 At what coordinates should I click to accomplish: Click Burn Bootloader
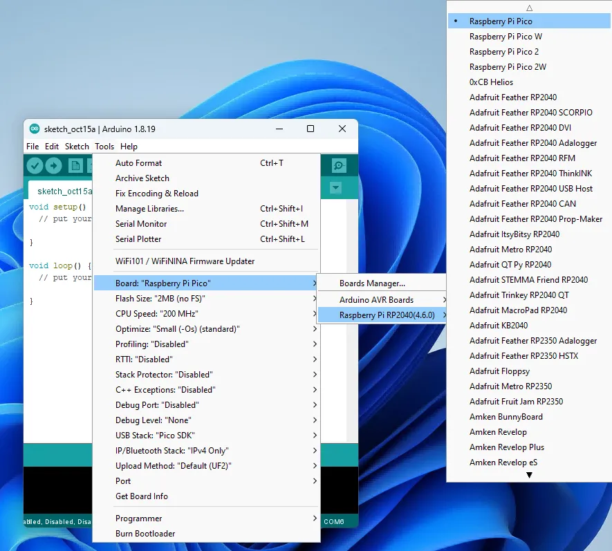pyautogui.click(x=145, y=534)
